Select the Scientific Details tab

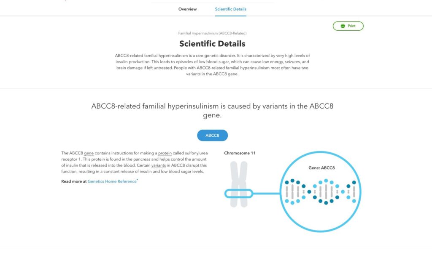(x=231, y=9)
